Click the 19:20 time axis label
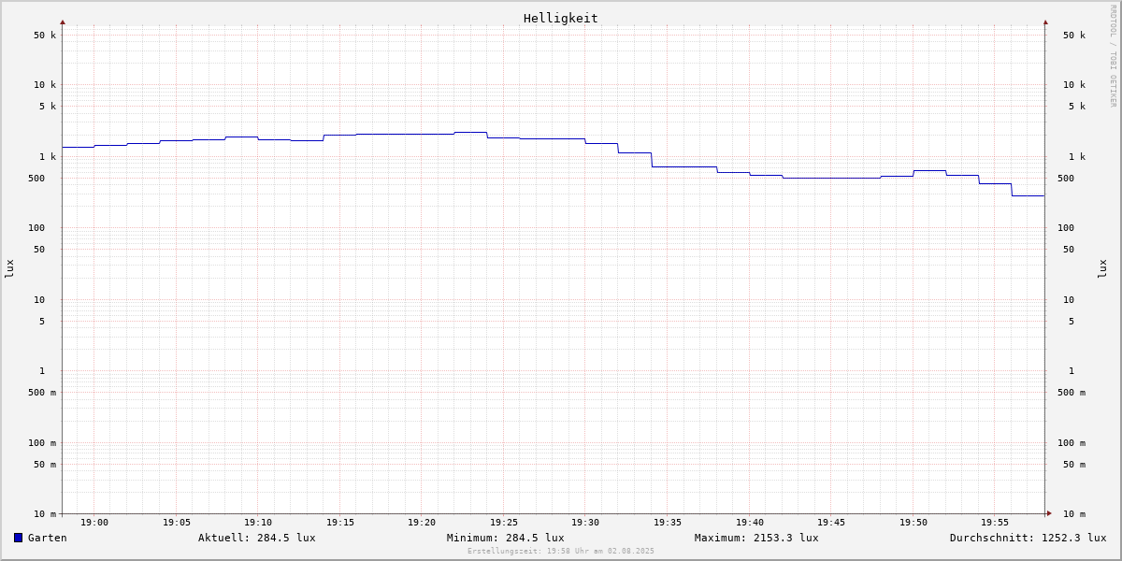The image size is (1122, 561). (x=422, y=523)
